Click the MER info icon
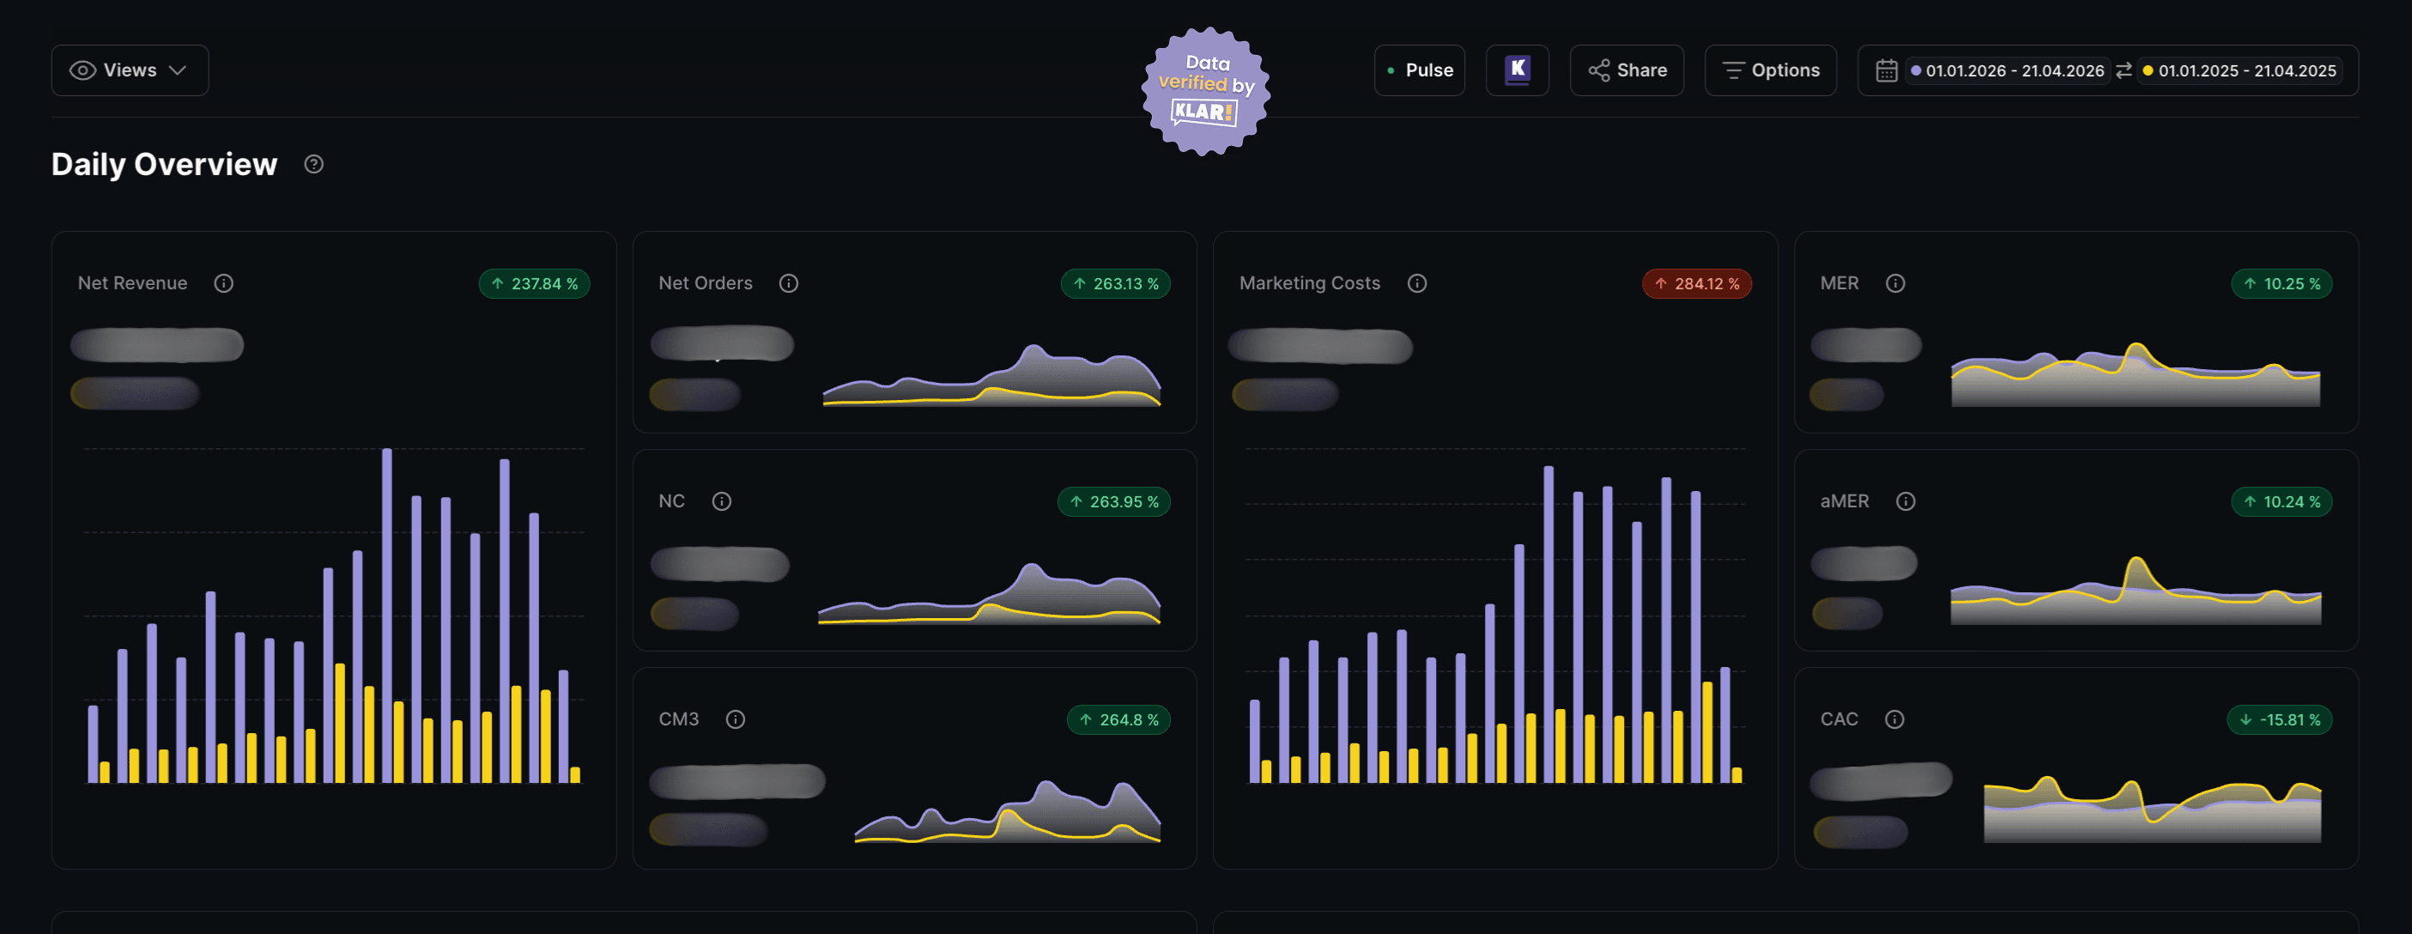 coord(1895,283)
